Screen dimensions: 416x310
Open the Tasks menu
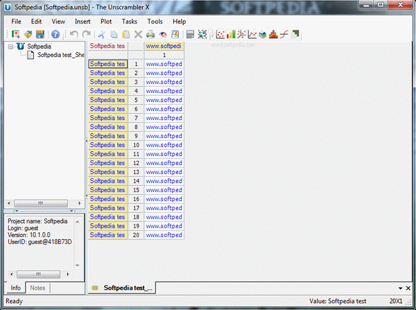pyautogui.click(x=130, y=21)
